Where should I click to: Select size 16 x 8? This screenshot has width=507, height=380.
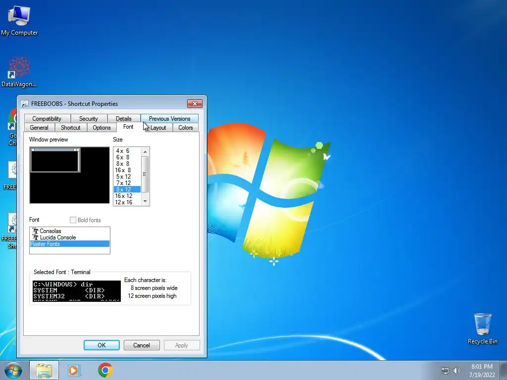click(127, 170)
